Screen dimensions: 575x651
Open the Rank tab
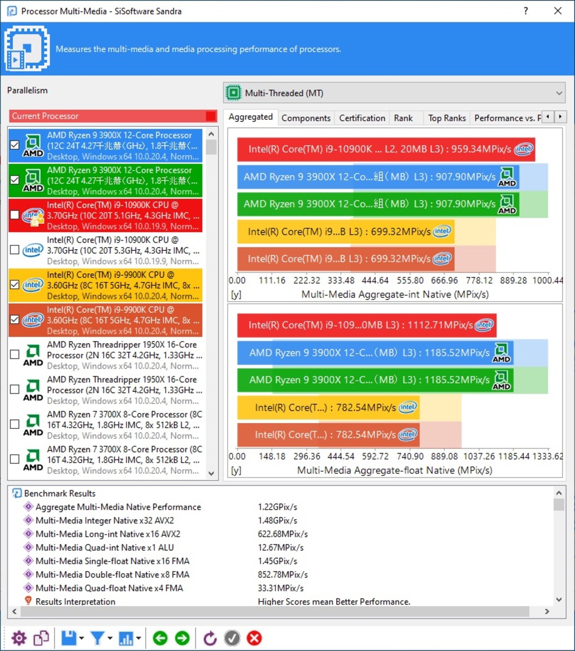(x=404, y=118)
